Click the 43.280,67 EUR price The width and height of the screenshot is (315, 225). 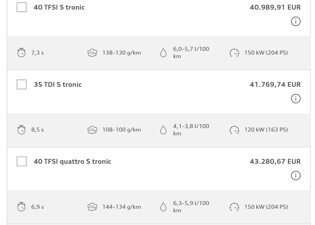[x=275, y=161]
